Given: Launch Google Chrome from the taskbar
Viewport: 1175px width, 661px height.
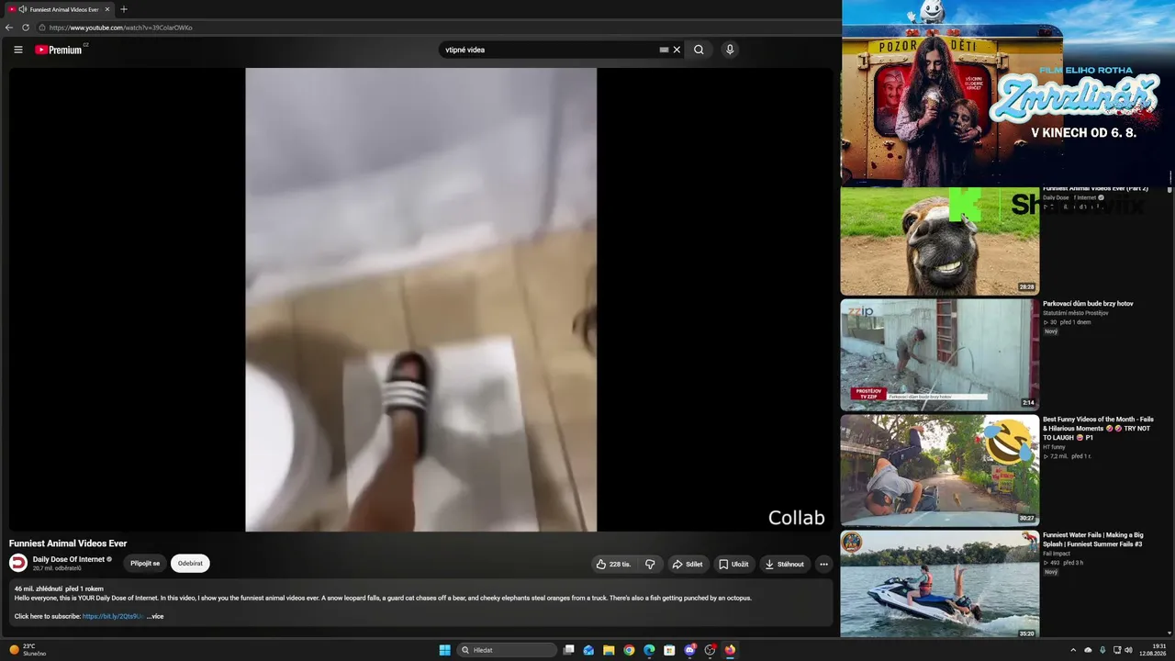Looking at the screenshot, I should pyautogui.click(x=629, y=650).
